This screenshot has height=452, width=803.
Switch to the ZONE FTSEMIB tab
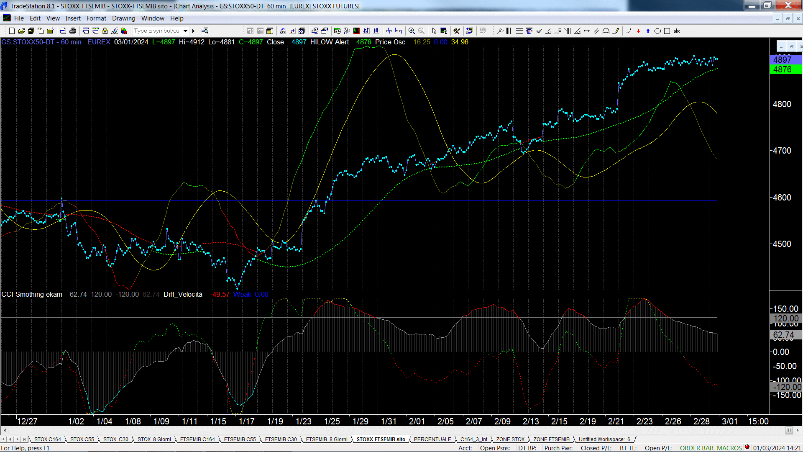pos(551,439)
